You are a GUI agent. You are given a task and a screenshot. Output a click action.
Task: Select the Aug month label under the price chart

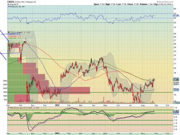click(143, 105)
